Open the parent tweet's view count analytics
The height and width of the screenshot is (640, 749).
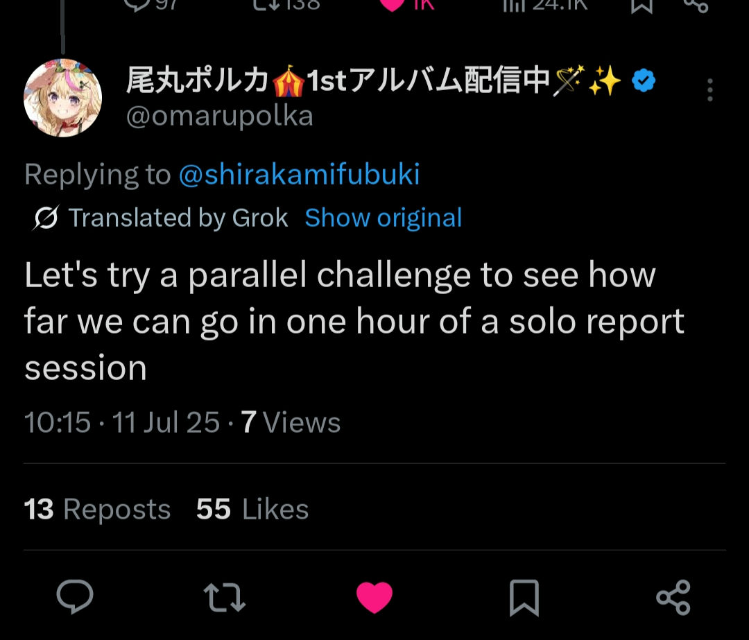coord(544,4)
